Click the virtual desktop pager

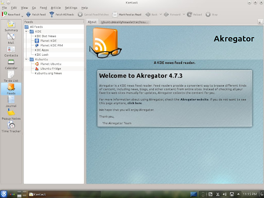[22, 194]
